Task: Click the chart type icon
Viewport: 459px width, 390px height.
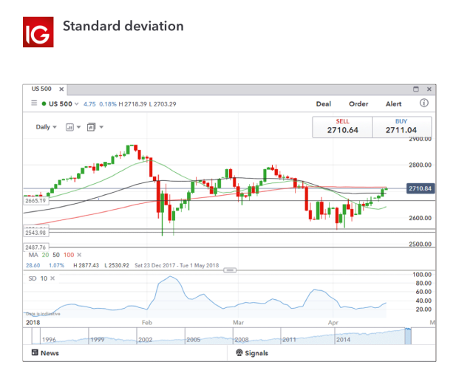Action: (69, 127)
